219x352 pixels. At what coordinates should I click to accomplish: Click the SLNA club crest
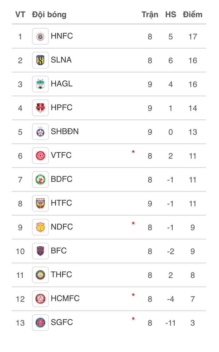coord(40,60)
